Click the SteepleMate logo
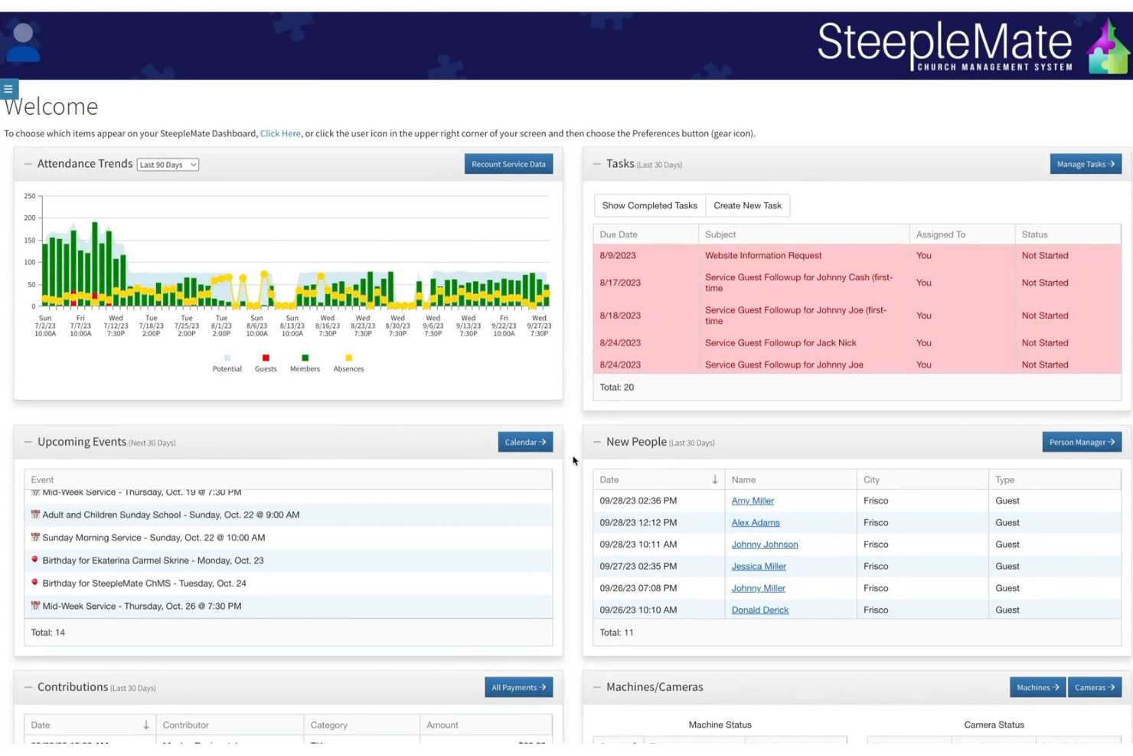Image resolution: width=1133 pixels, height=756 pixels. point(972,46)
